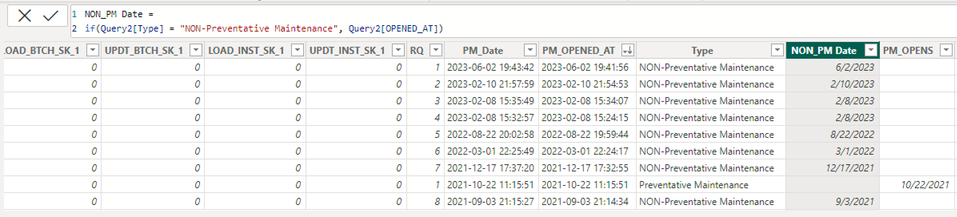Commit the formula with checkmark icon
Image resolution: width=957 pixels, height=217 pixels.
(x=51, y=16)
